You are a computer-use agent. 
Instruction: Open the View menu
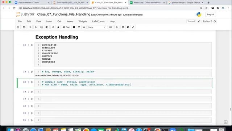click(39, 21)
